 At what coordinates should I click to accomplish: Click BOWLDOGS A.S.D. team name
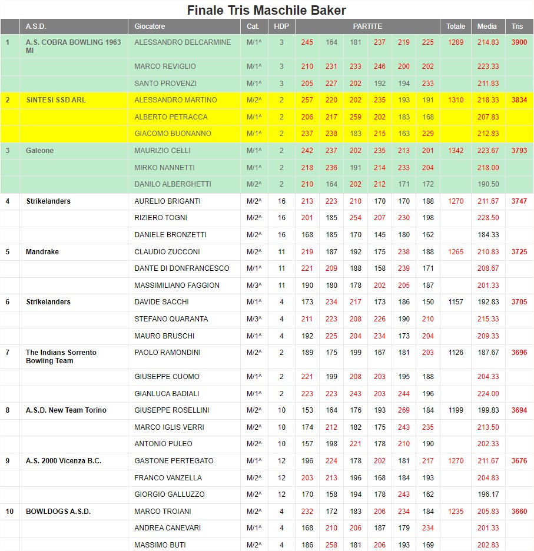click(x=58, y=512)
